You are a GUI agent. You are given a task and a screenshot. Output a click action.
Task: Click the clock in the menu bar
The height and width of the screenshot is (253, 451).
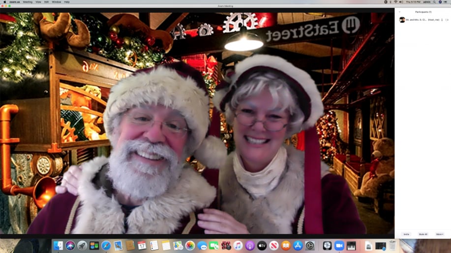(x=413, y=2)
